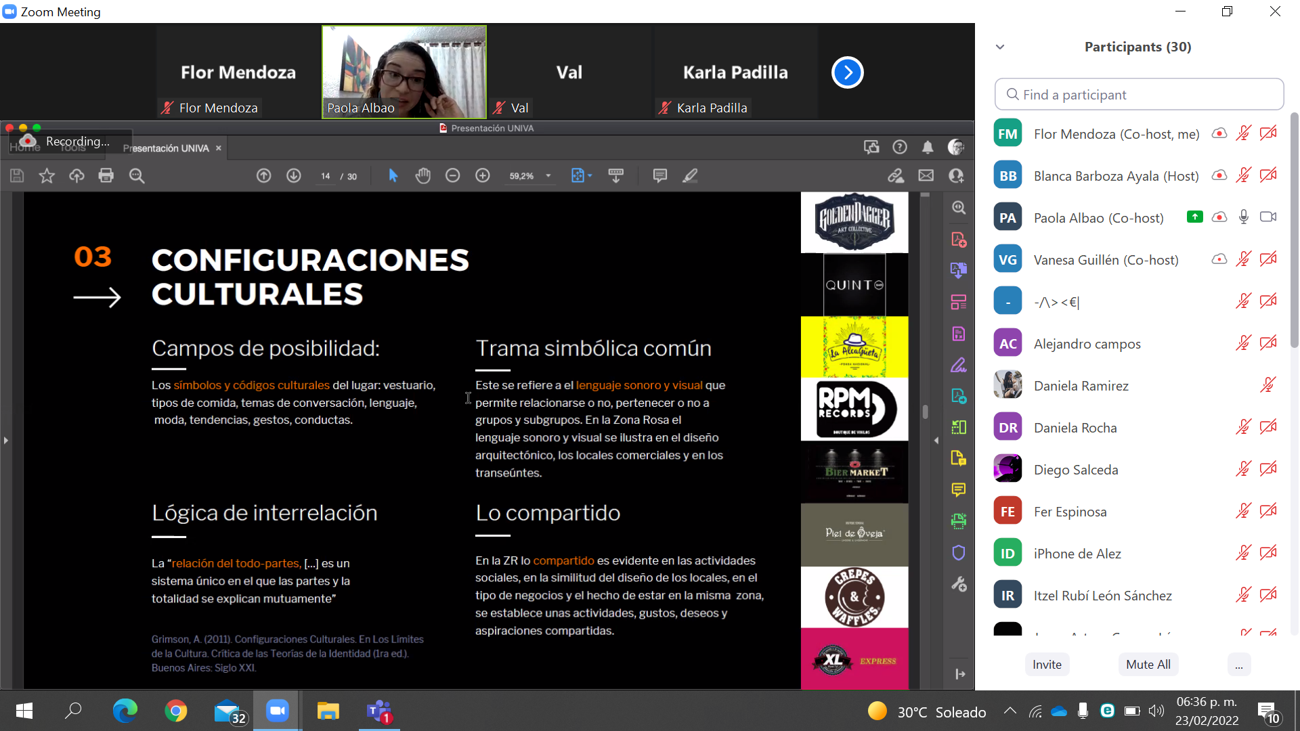Screen dimensions: 1300x731
Task: Click the current page number box
Action: pyautogui.click(x=326, y=176)
